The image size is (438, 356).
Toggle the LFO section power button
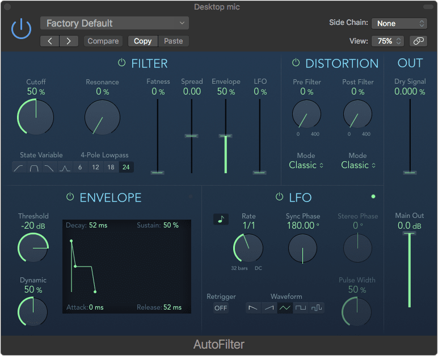tap(279, 196)
